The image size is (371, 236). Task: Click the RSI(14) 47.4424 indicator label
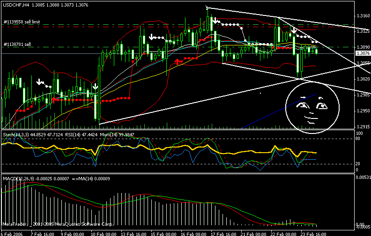81,134
